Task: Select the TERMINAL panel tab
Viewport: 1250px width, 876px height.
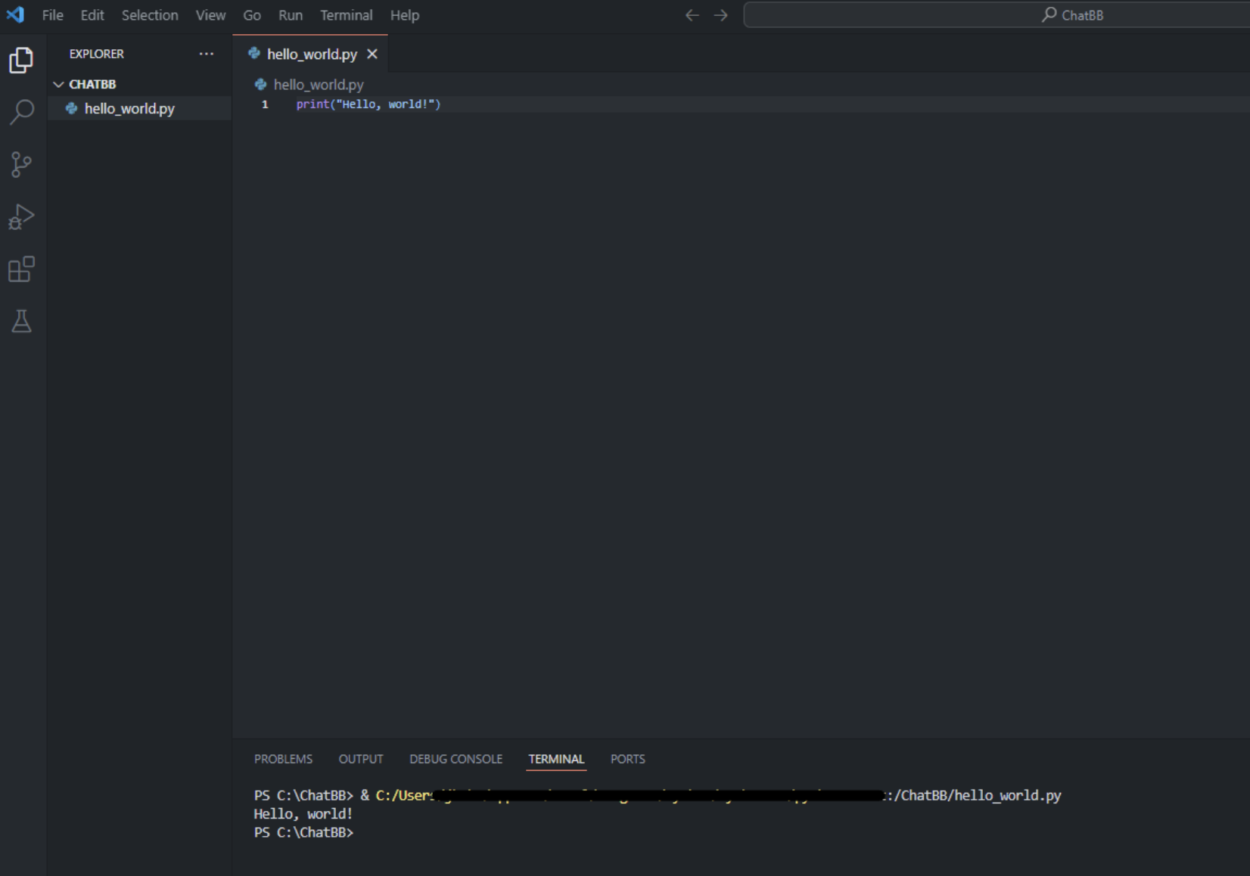Action: tap(556, 759)
